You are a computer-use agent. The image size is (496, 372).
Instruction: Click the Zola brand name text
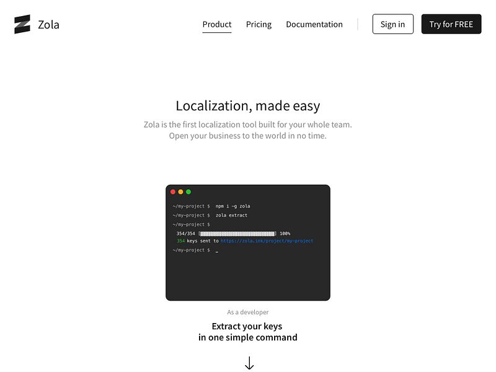tap(48, 25)
